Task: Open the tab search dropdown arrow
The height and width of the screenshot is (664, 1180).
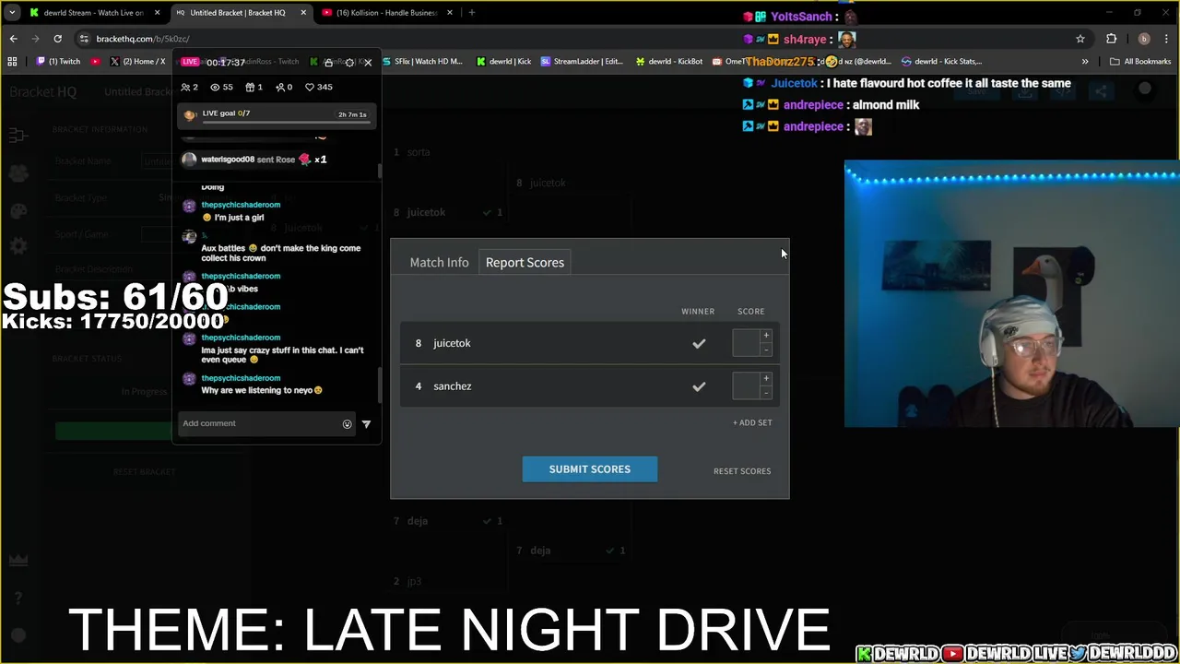Action: pyautogui.click(x=12, y=13)
